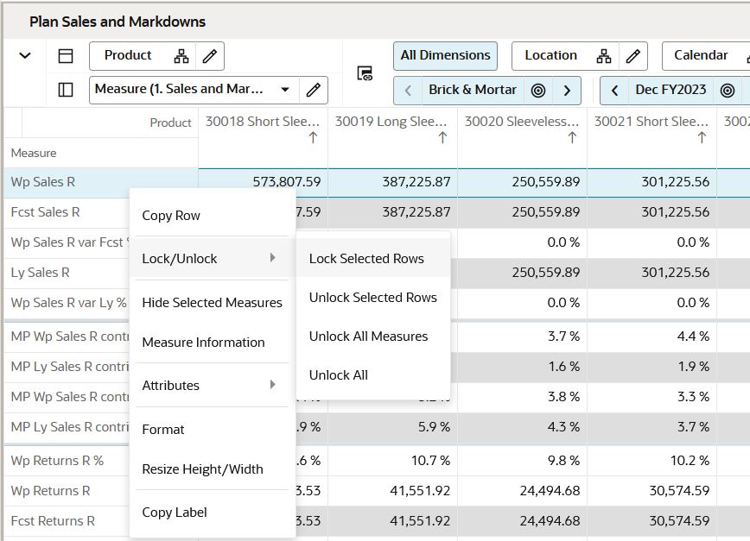Choose Lock Selected Rows
Image resolution: width=750 pixels, height=541 pixels.
click(x=366, y=259)
